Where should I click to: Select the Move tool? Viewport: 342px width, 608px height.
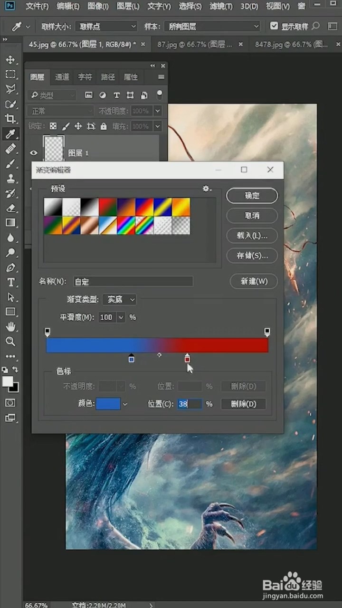(x=10, y=60)
